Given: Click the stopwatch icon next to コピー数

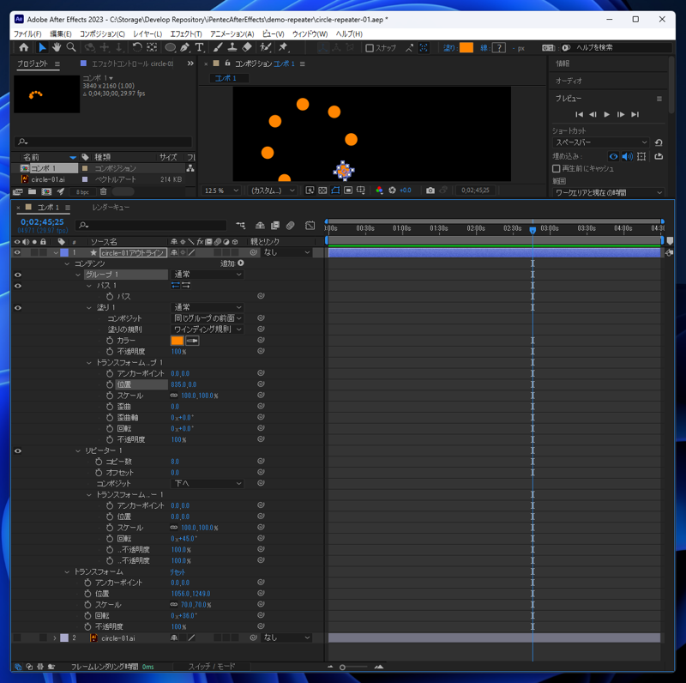Looking at the screenshot, I should 99,462.
